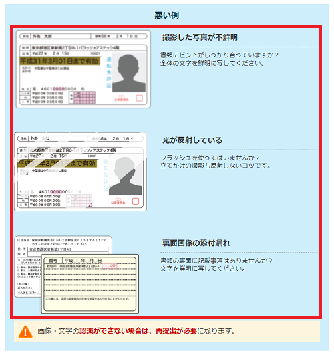Click text '文字を鮮明に写してください。' under back-side heading

coord(203,269)
